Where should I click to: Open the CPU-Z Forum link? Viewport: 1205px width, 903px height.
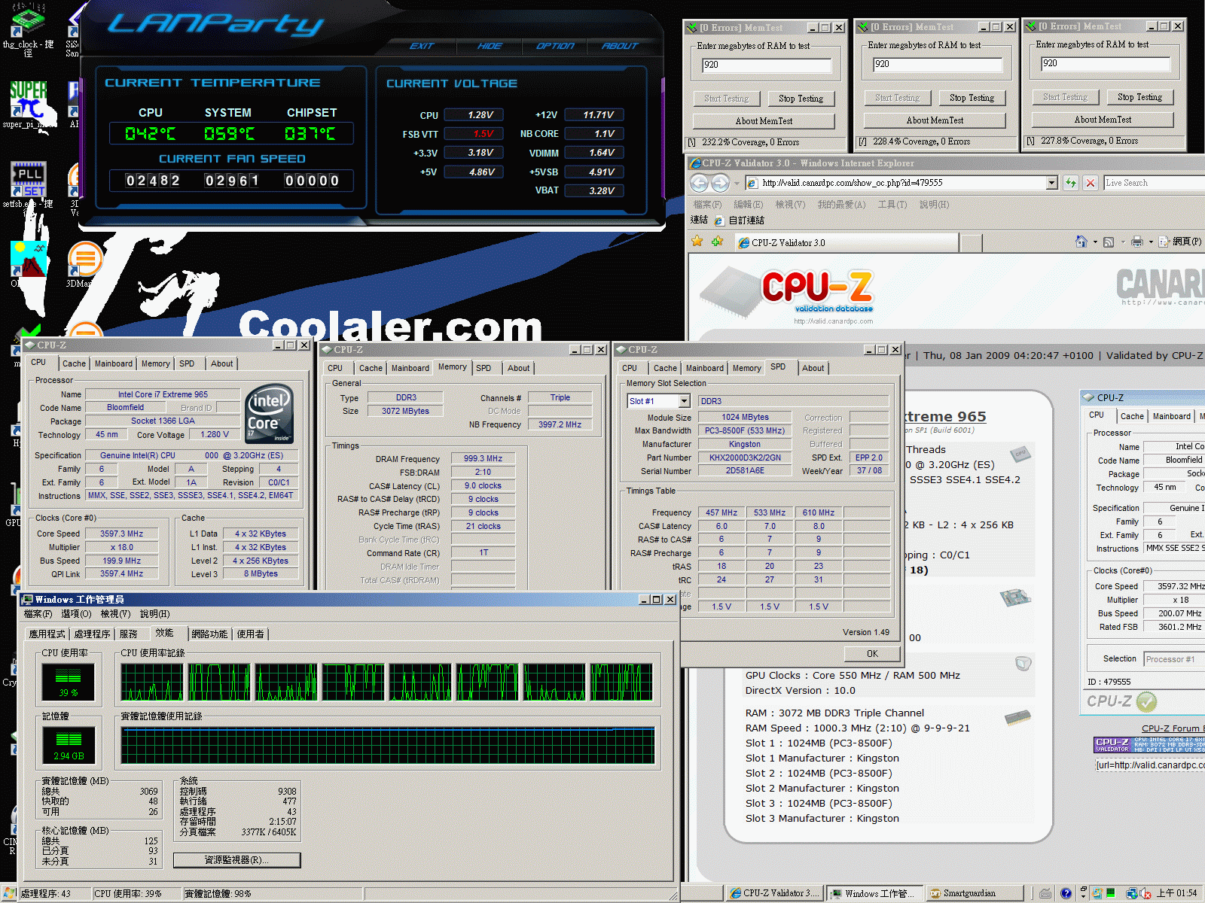[x=1173, y=728]
